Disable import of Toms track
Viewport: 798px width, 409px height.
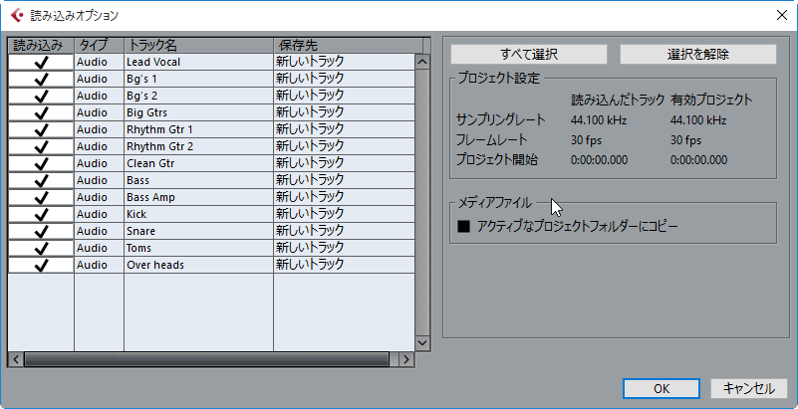[x=41, y=248]
